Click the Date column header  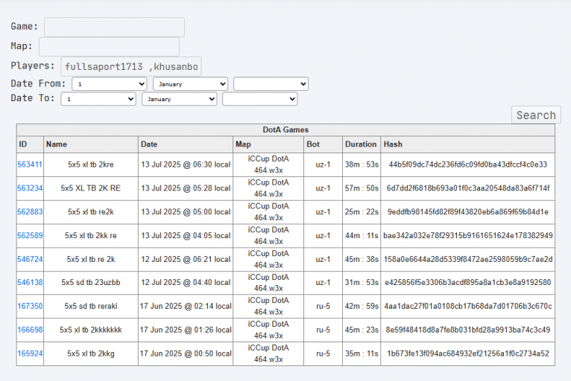186,144
